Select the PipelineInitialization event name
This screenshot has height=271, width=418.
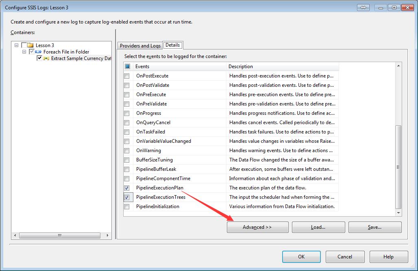tap(157, 206)
